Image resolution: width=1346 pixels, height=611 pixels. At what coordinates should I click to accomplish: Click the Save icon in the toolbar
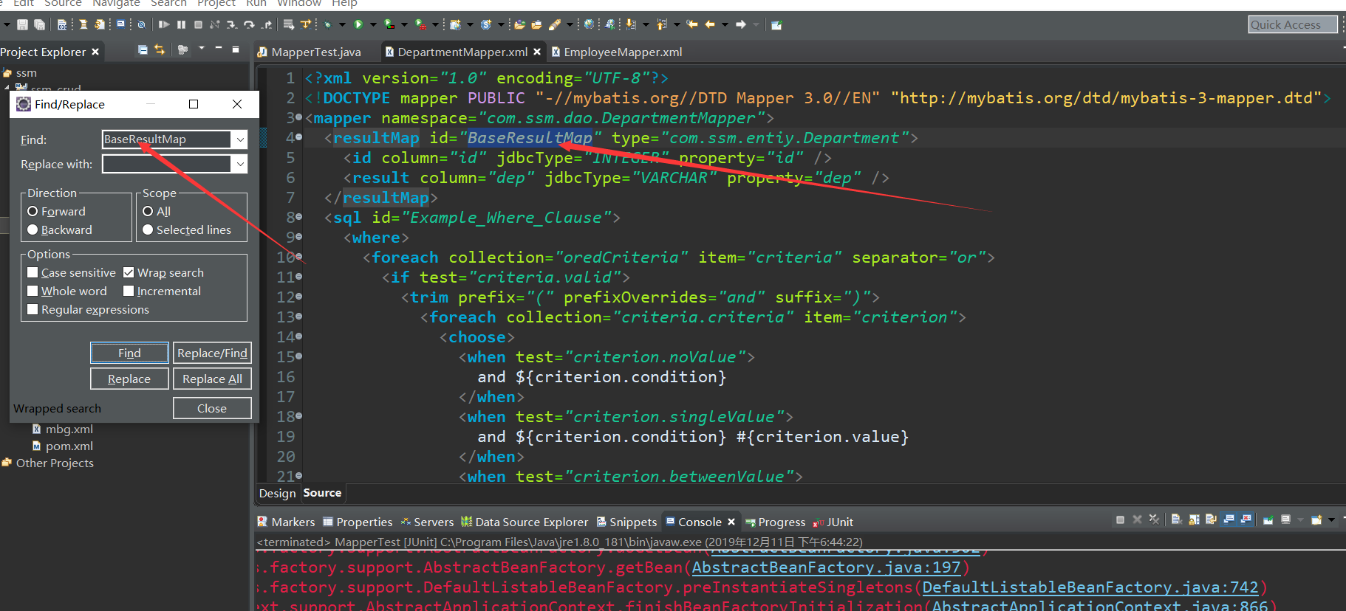(22, 24)
